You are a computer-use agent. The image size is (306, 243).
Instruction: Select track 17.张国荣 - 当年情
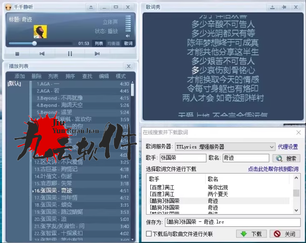(81, 198)
